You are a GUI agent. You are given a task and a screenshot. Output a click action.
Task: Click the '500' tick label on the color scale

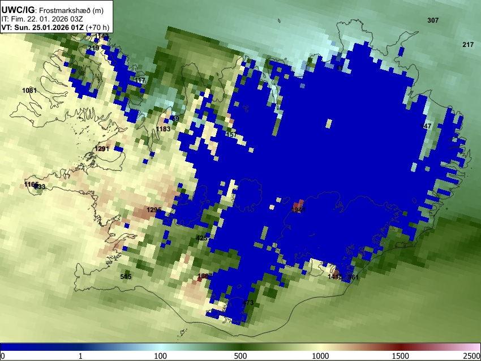240,356
